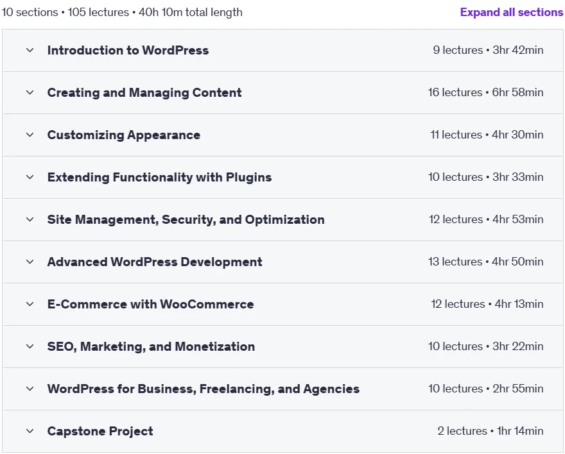Open chevron for Extending Functionality with Plugins
The height and width of the screenshot is (454, 565).
[x=30, y=177]
